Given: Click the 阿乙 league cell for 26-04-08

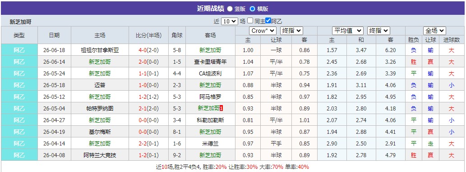Looking at the screenshot, I should click(x=19, y=155).
